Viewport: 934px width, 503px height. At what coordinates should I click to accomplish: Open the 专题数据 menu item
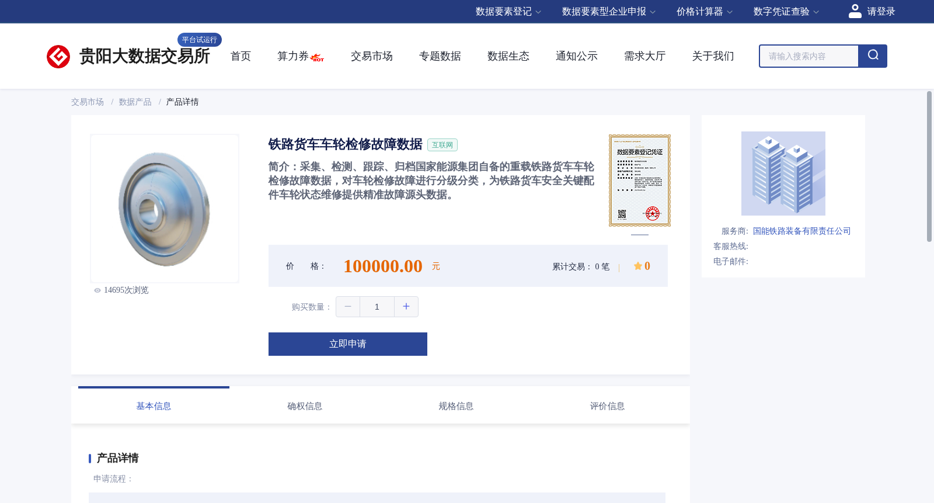click(x=440, y=56)
